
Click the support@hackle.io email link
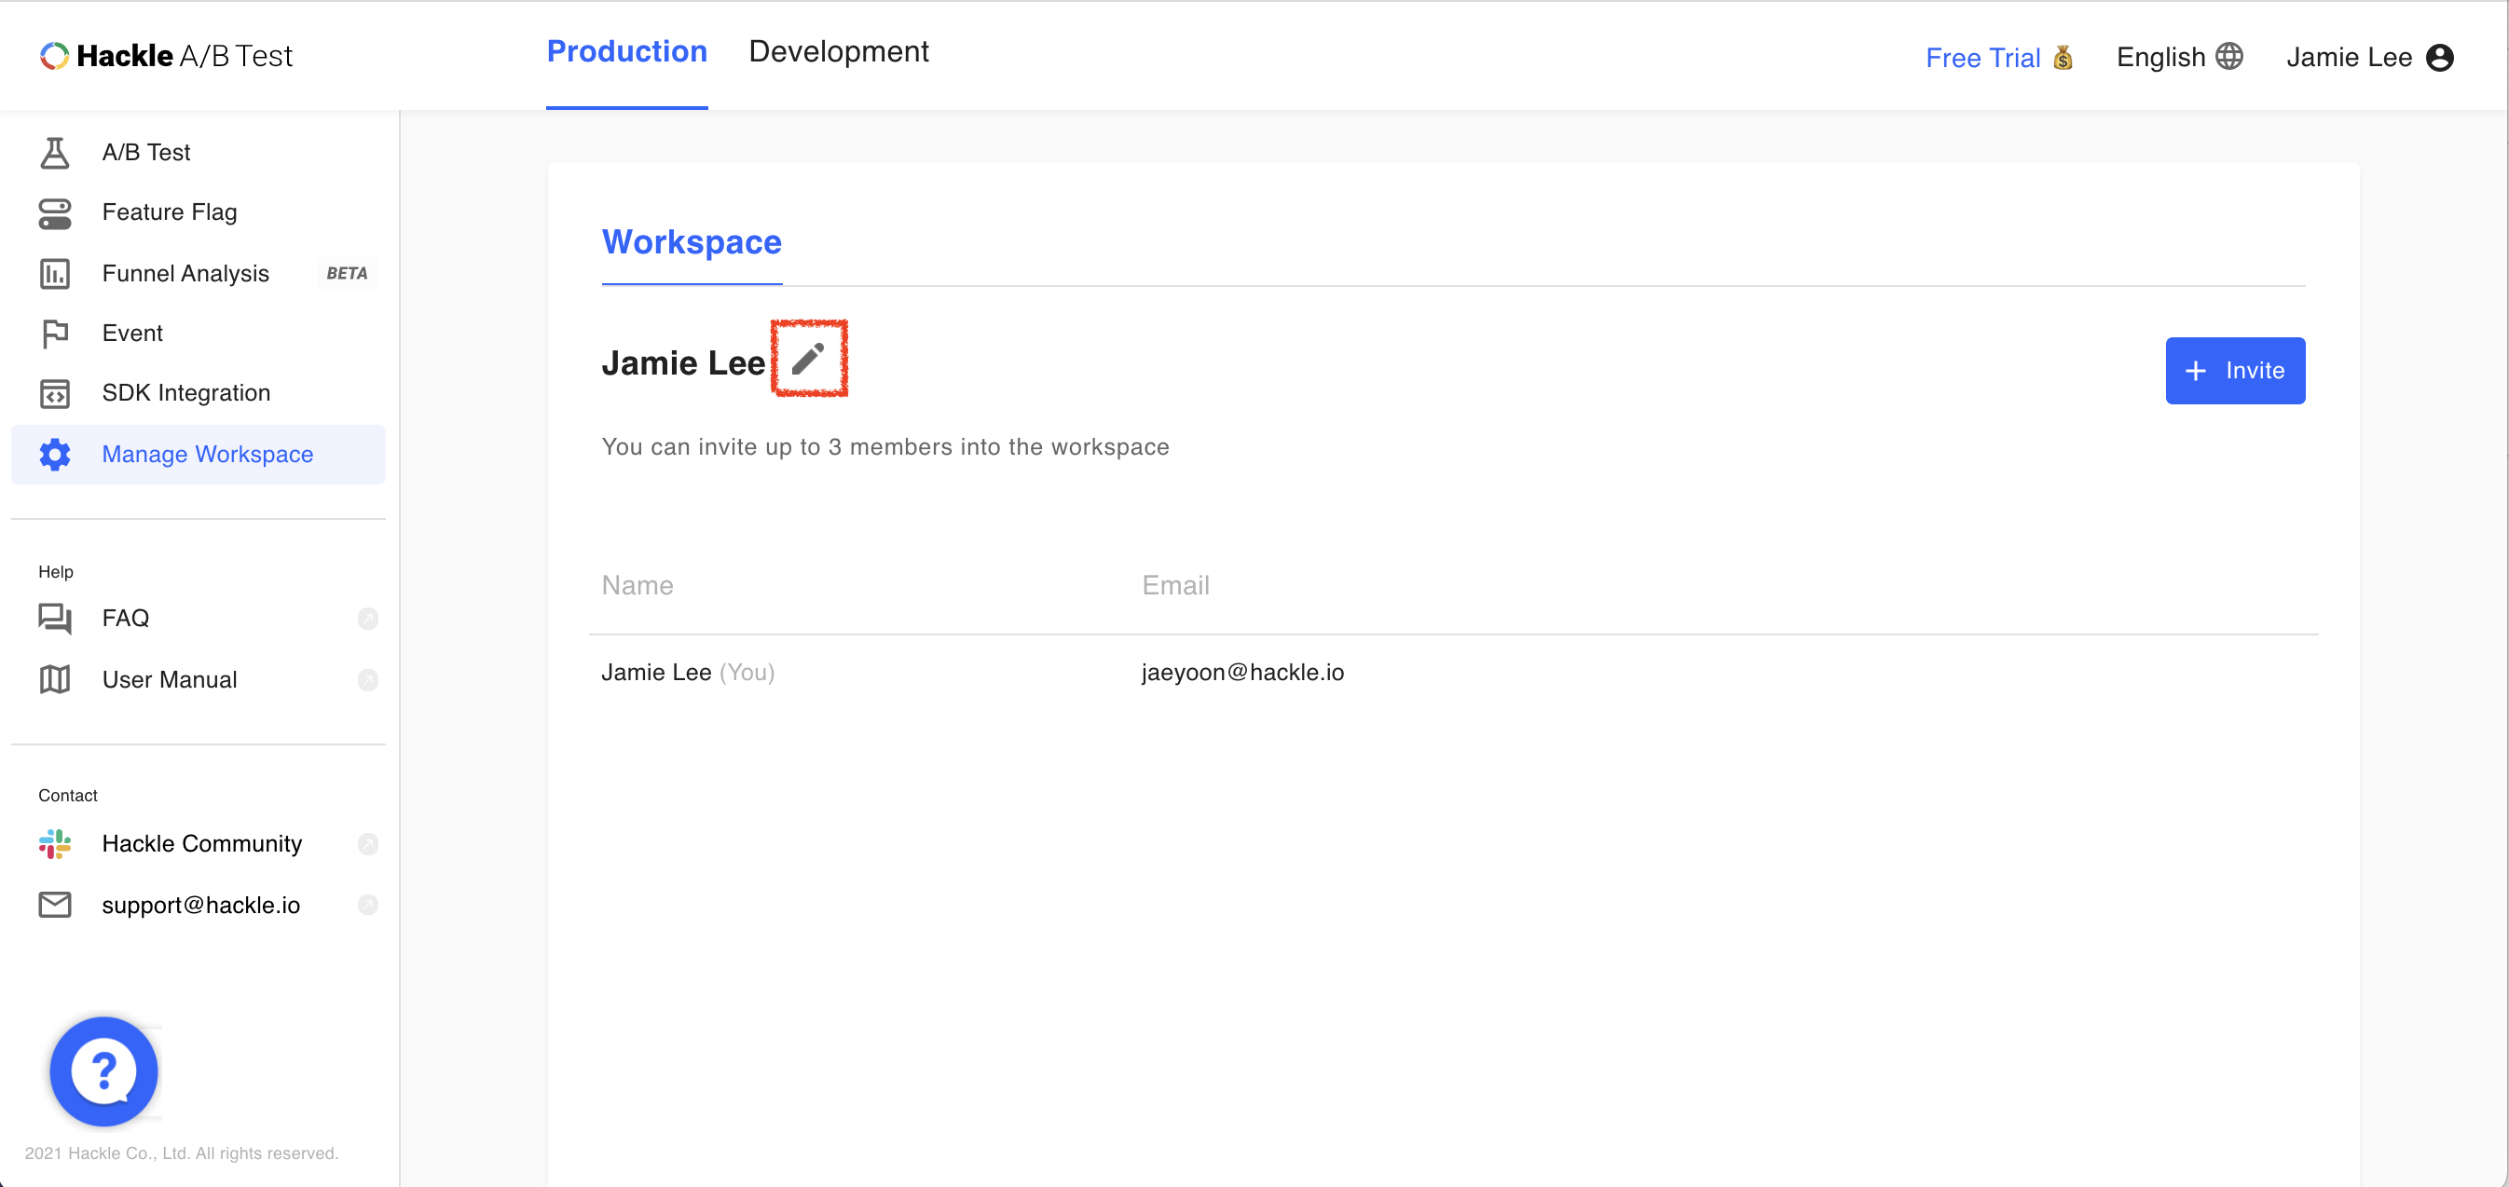200,905
